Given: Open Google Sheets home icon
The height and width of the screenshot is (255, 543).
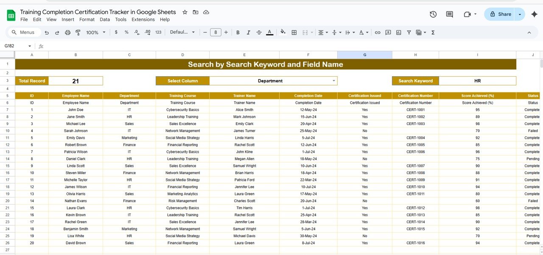Looking at the screenshot, I should 11,16.
